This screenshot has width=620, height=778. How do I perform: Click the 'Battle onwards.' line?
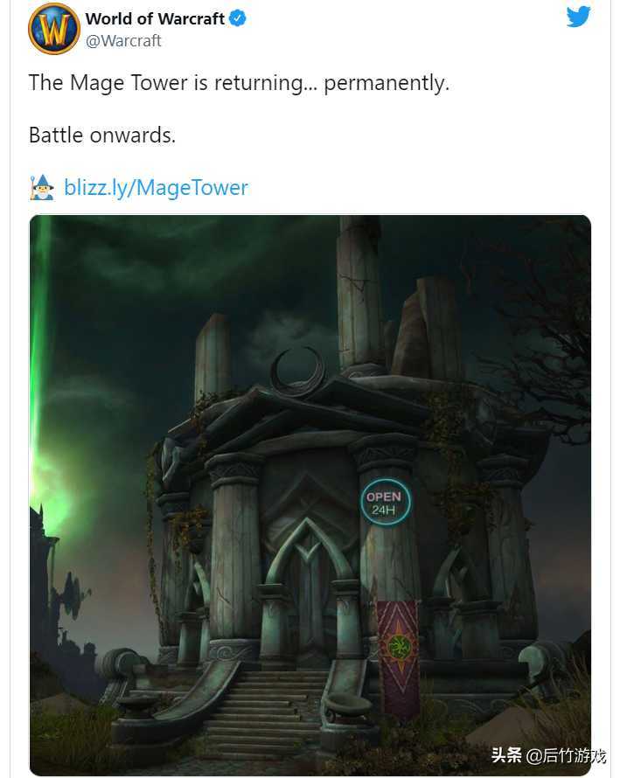[x=102, y=135]
